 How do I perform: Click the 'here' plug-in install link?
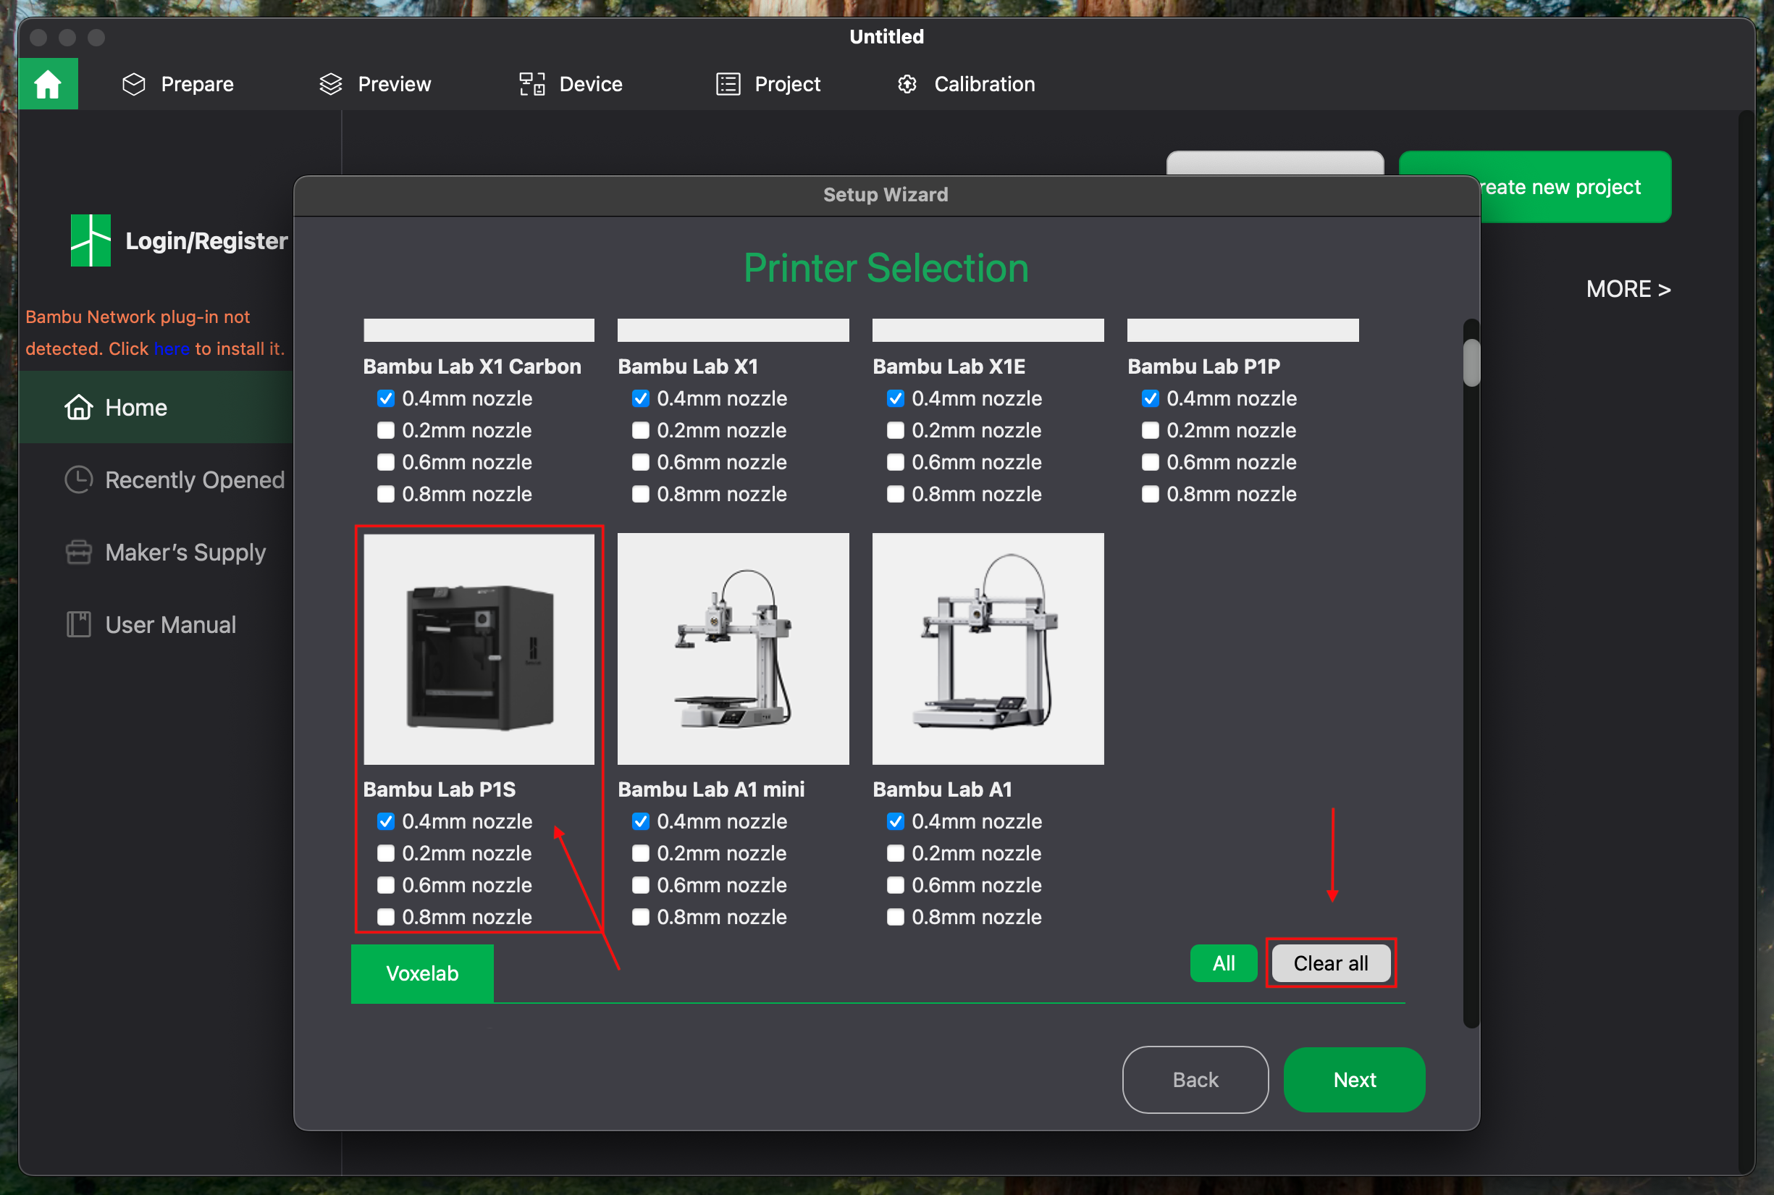pos(172,349)
